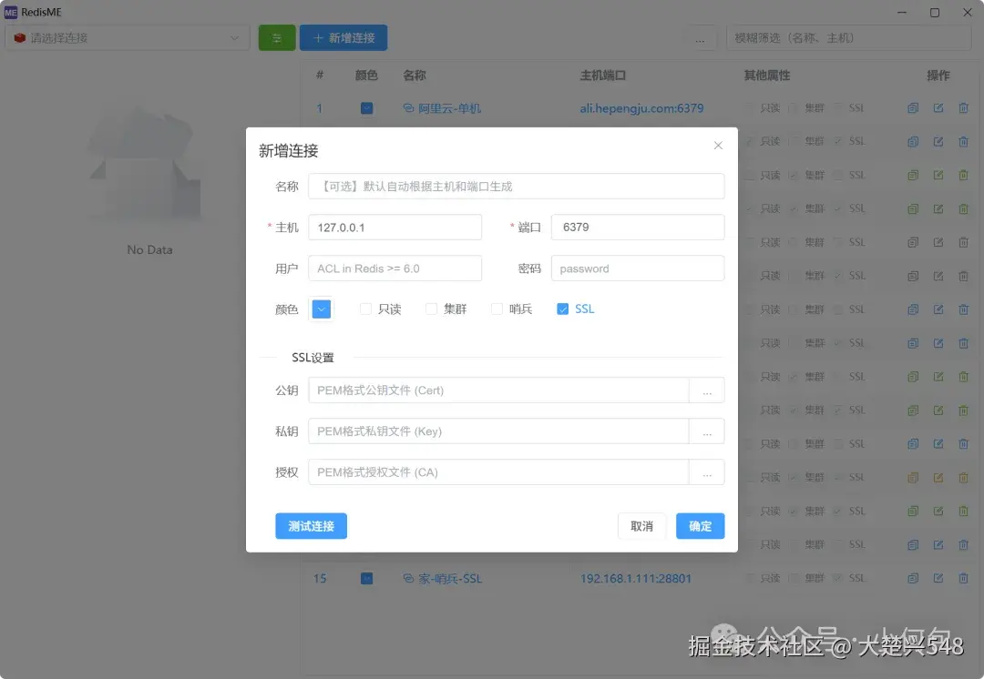This screenshot has height=679, width=984.
Task: Focus the 主机 field showing 127.0.0.1
Action: tap(395, 227)
